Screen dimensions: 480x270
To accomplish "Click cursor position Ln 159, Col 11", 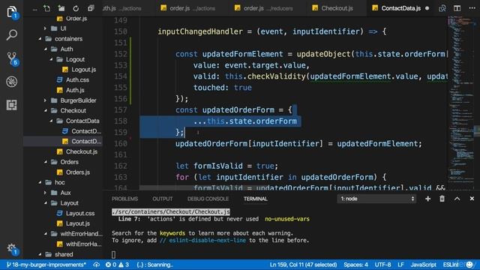I will click(303, 265).
